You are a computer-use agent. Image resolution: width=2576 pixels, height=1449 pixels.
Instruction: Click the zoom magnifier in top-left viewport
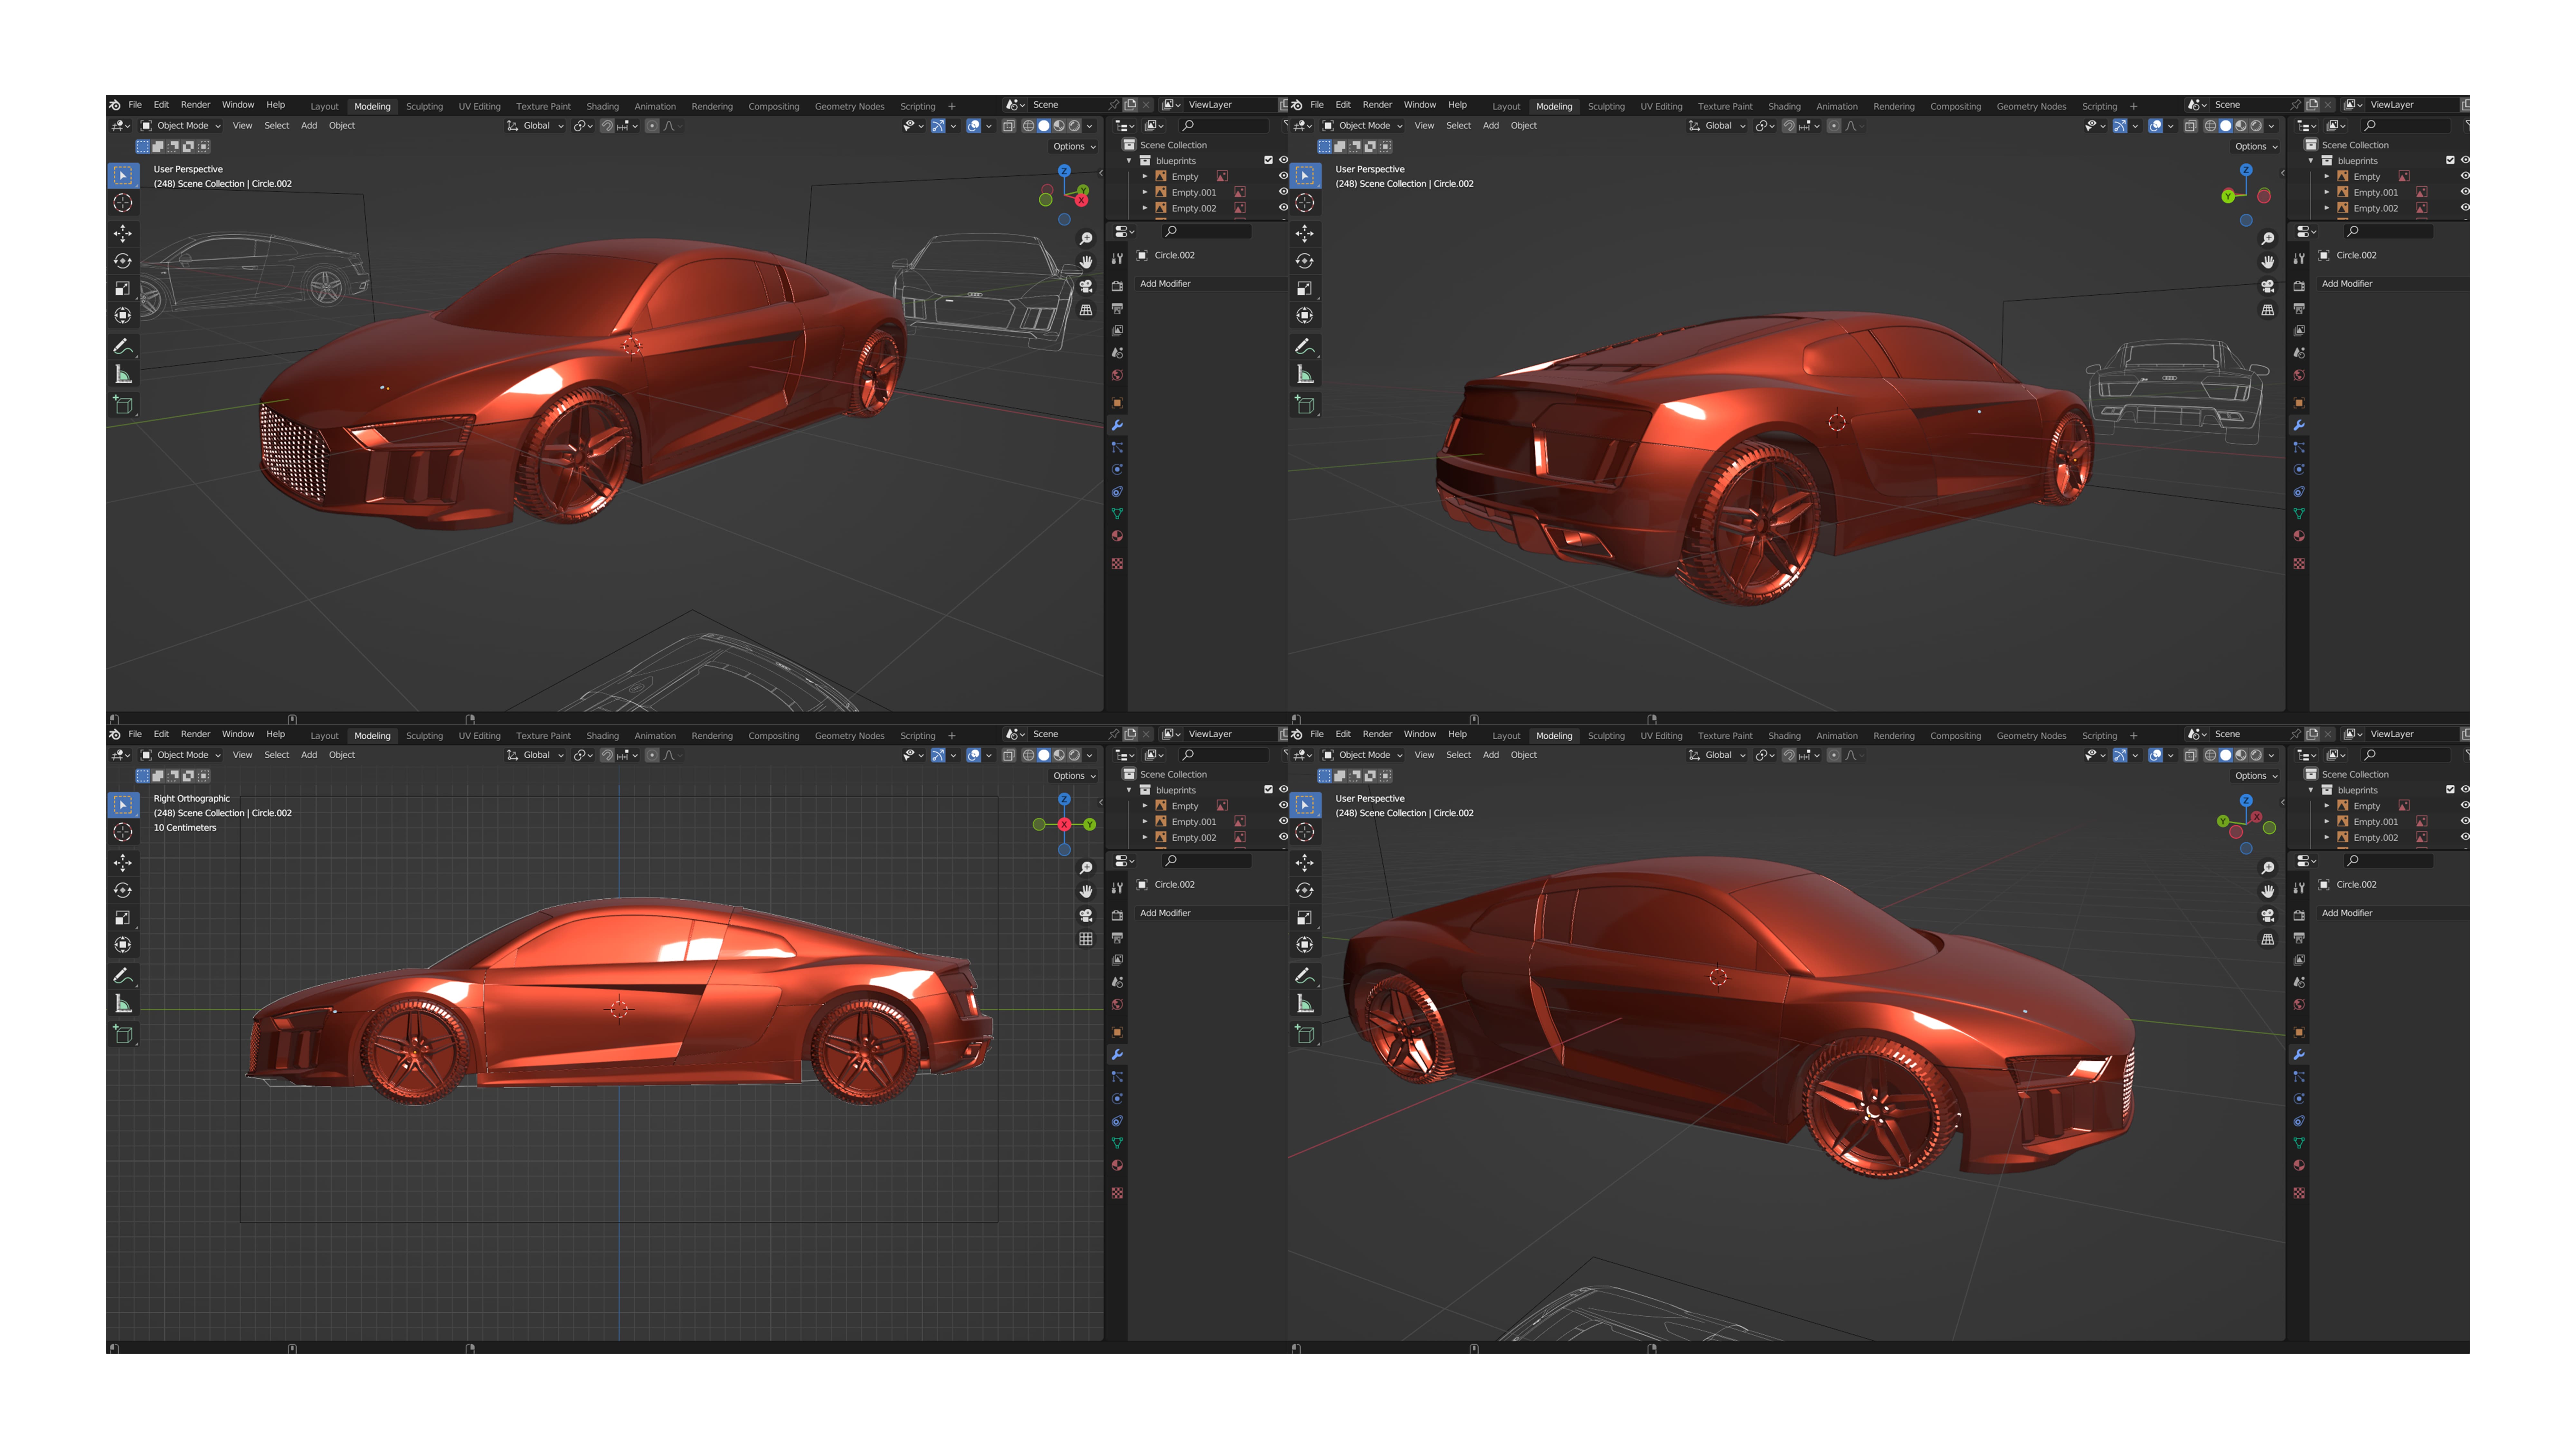tap(1086, 239)
